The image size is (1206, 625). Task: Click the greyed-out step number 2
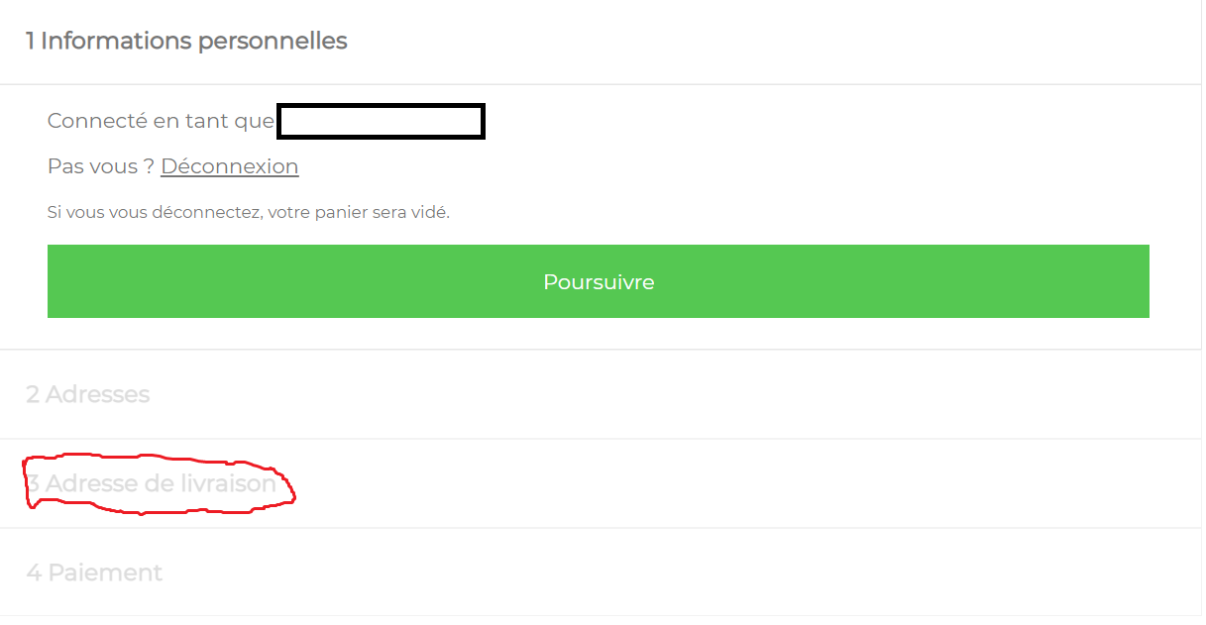pyautogui.click(x=33, y=394)
